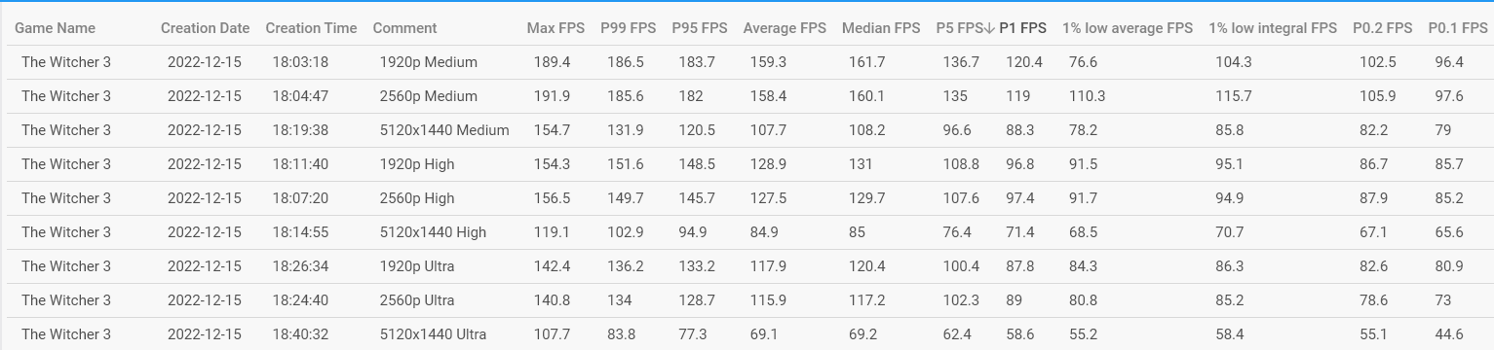Sort by 1% low average FPS
Screen dimensions: 1494x350
1128,28
